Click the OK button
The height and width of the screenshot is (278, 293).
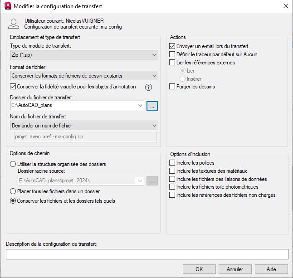(199, 269)
